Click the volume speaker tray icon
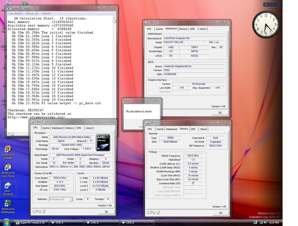The height and width of the screenshot is (226, 298). [x=265, y=223]
